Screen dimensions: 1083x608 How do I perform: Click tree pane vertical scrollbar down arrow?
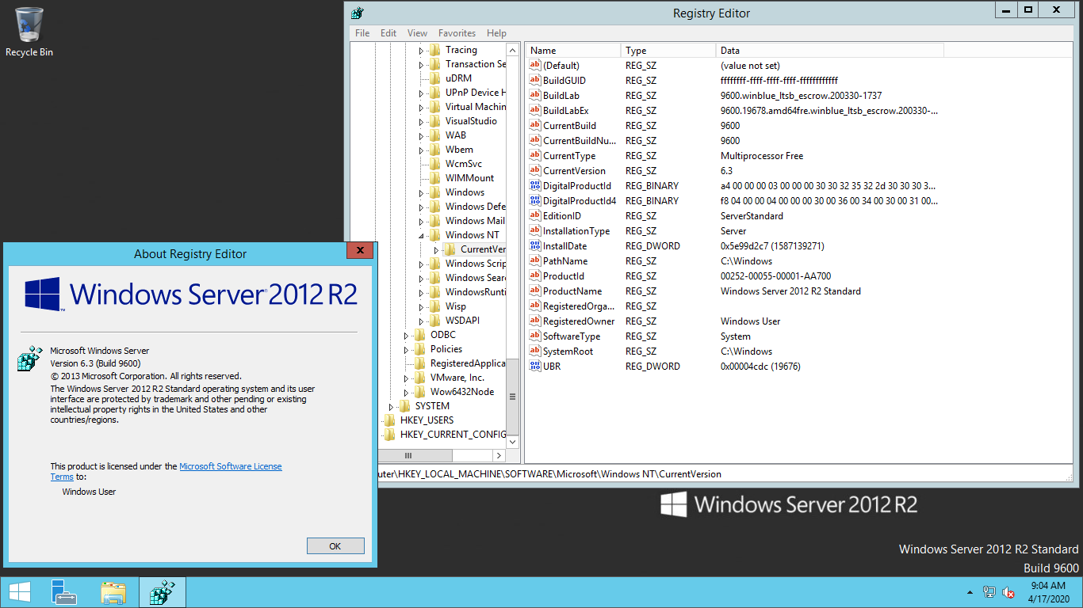coord(512,442)
